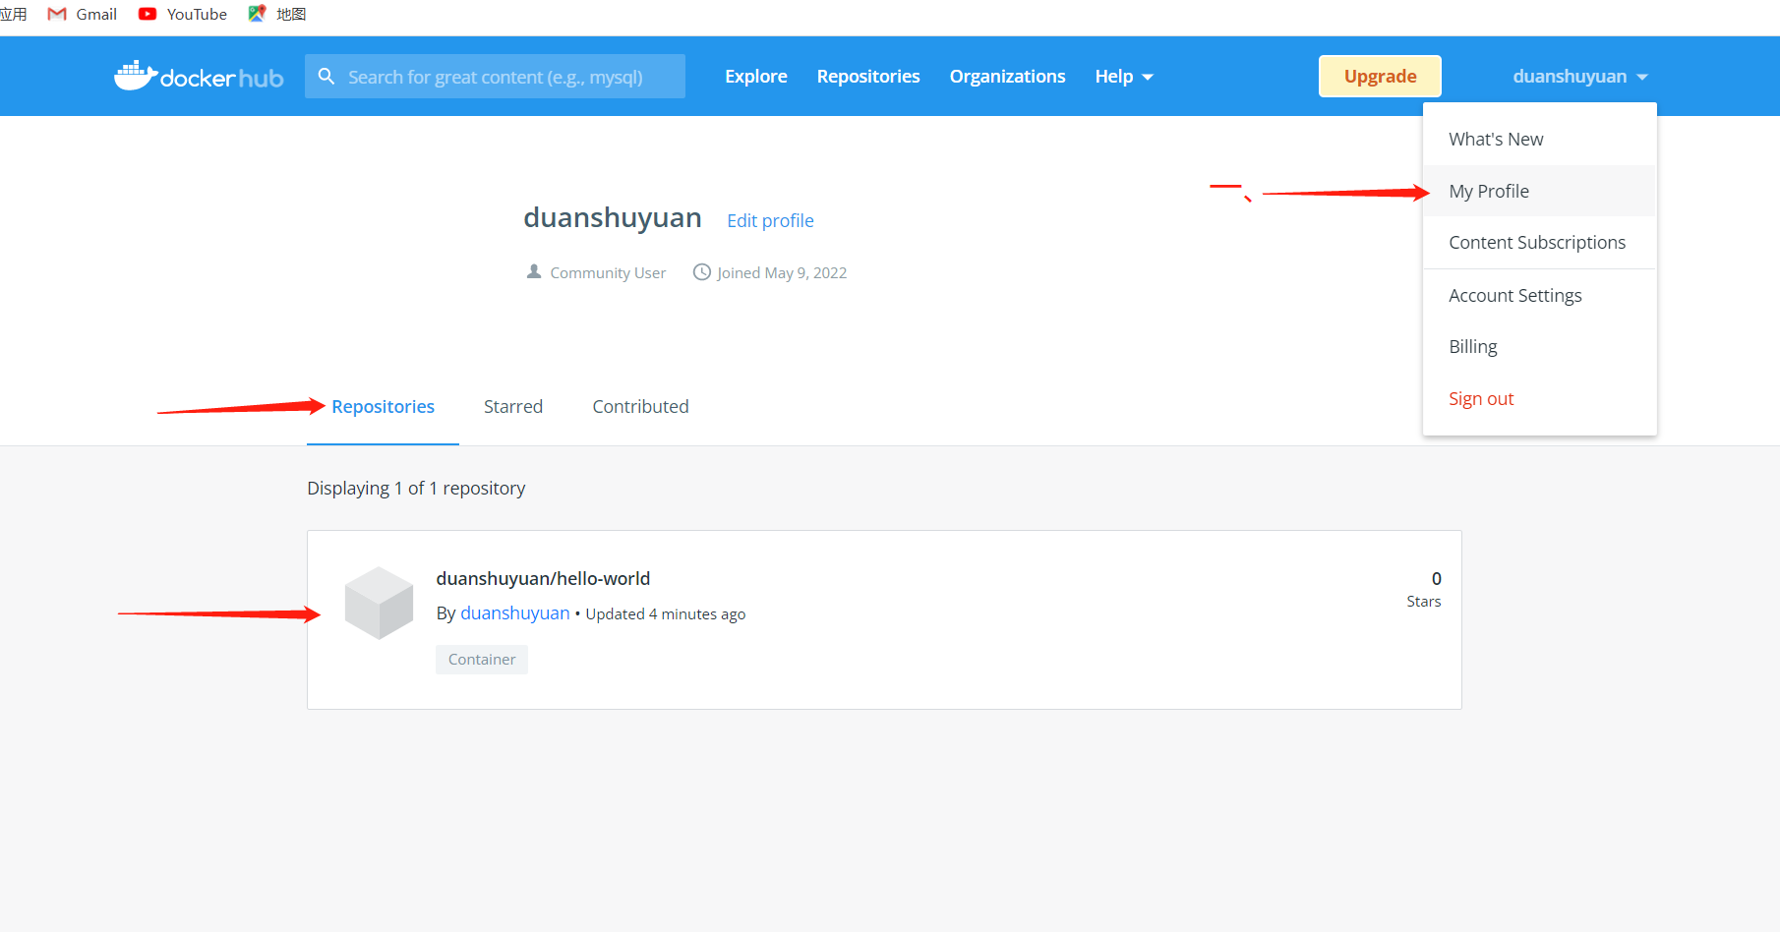This screenshot has height=932, width=1780.
Task: Click the Container tag on hello-world
Action: point(482,660)
